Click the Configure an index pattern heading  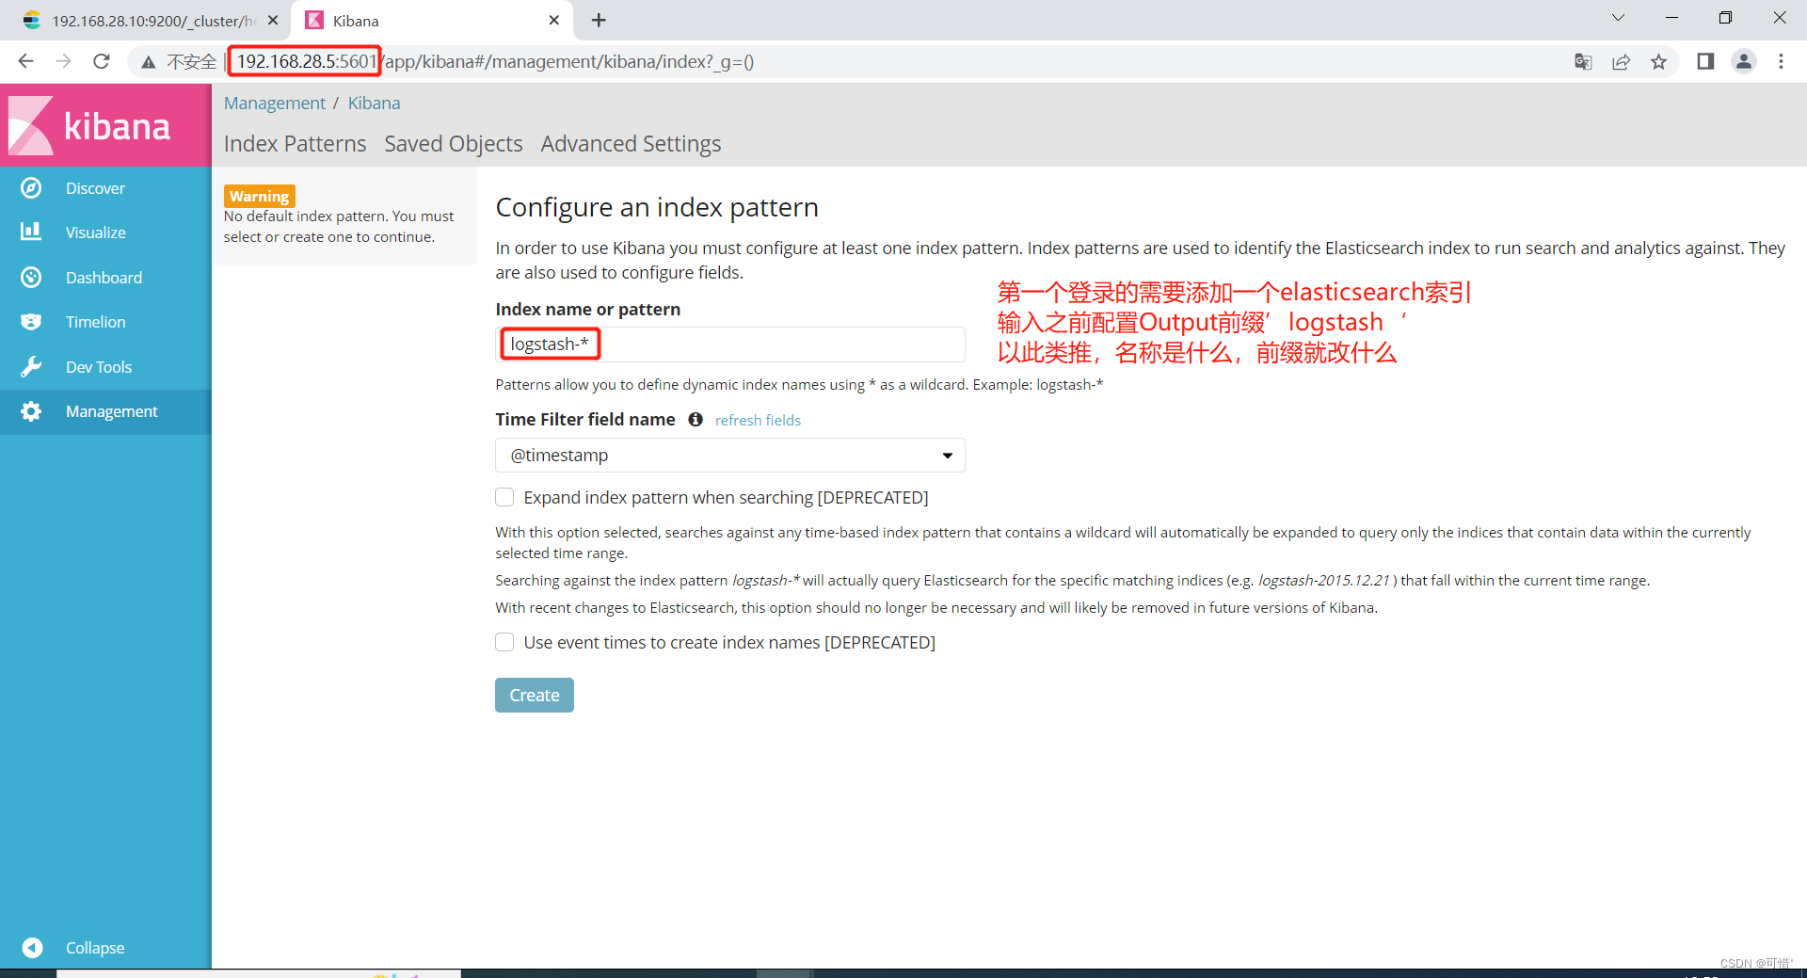[x=657, y=207]
